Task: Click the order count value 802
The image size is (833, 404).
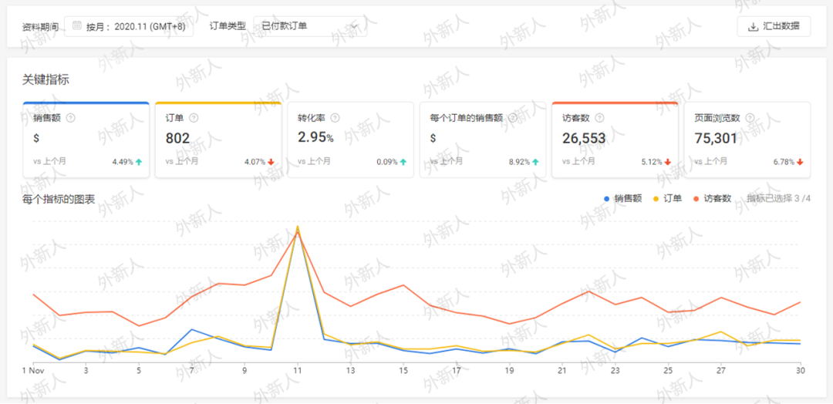Action: [177, 139]
